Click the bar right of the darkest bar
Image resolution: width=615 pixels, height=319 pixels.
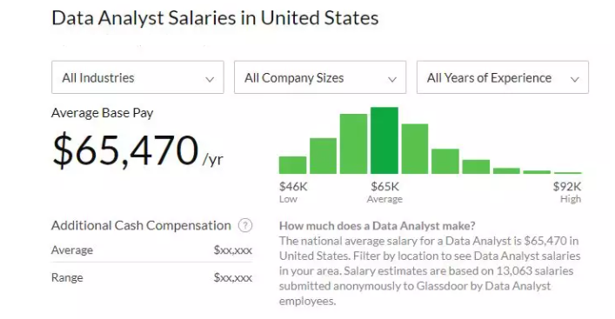415,149
